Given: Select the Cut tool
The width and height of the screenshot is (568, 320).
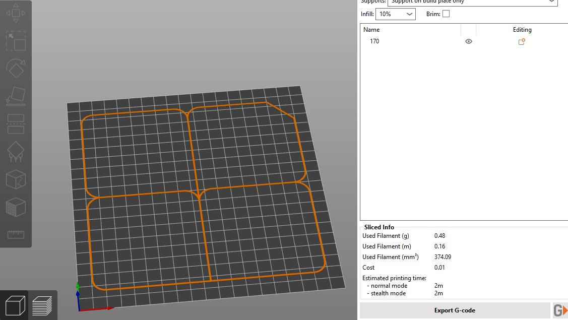Looking at the screenshot, I should 16,124.
